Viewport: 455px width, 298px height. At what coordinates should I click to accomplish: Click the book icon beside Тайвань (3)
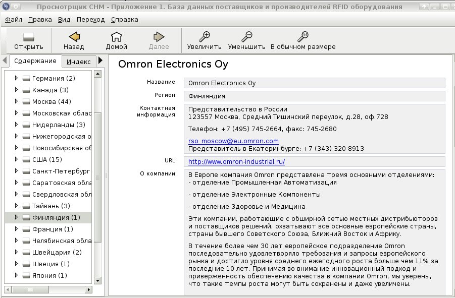(x=26, y=206)
